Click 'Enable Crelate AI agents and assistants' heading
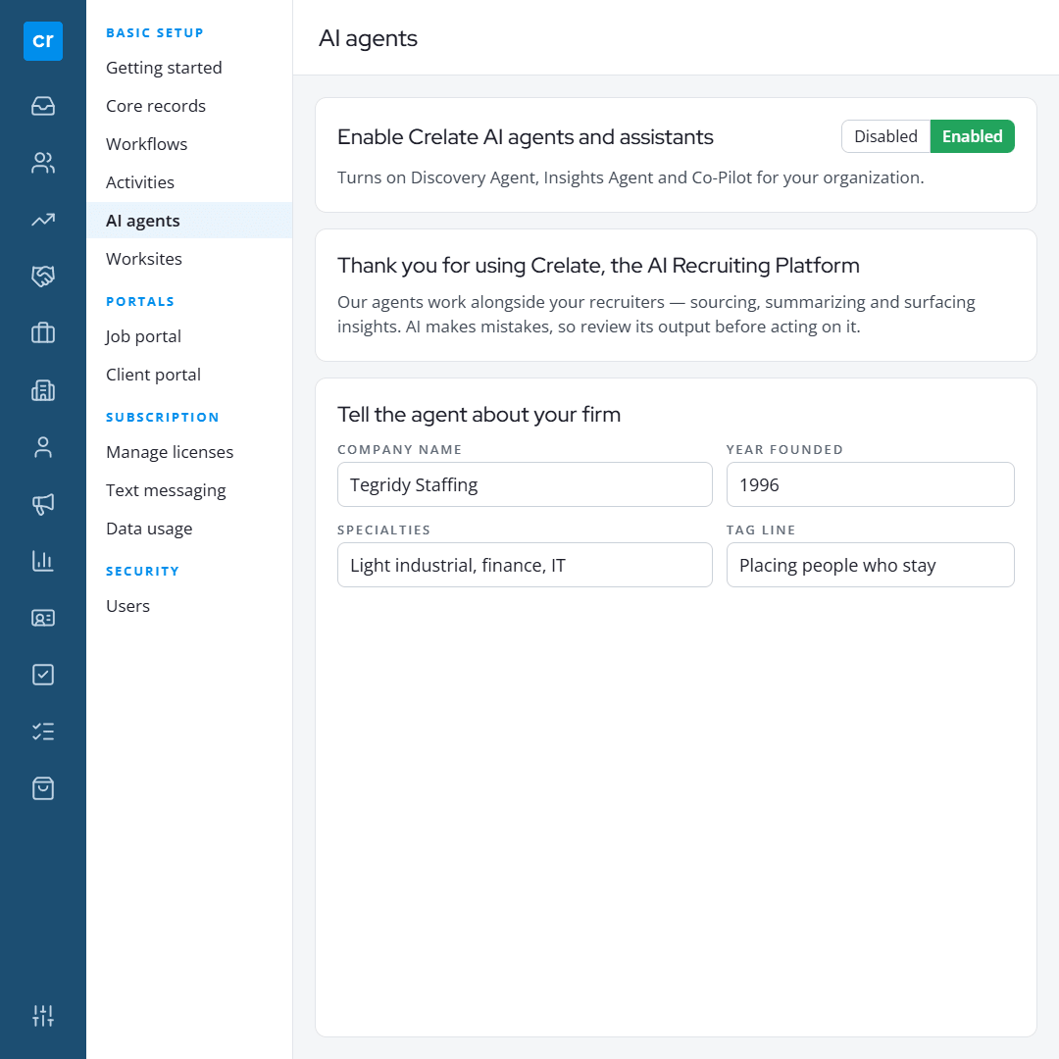This screenshot has width=1059, height=1059. coord(526,137)
